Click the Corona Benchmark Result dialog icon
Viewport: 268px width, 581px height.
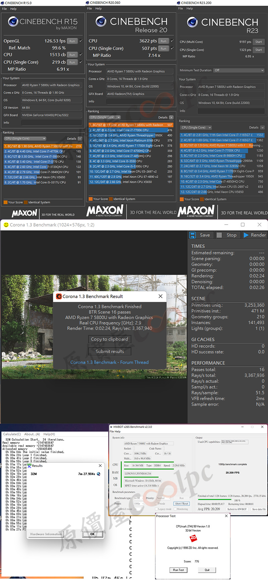coord(59,296)
